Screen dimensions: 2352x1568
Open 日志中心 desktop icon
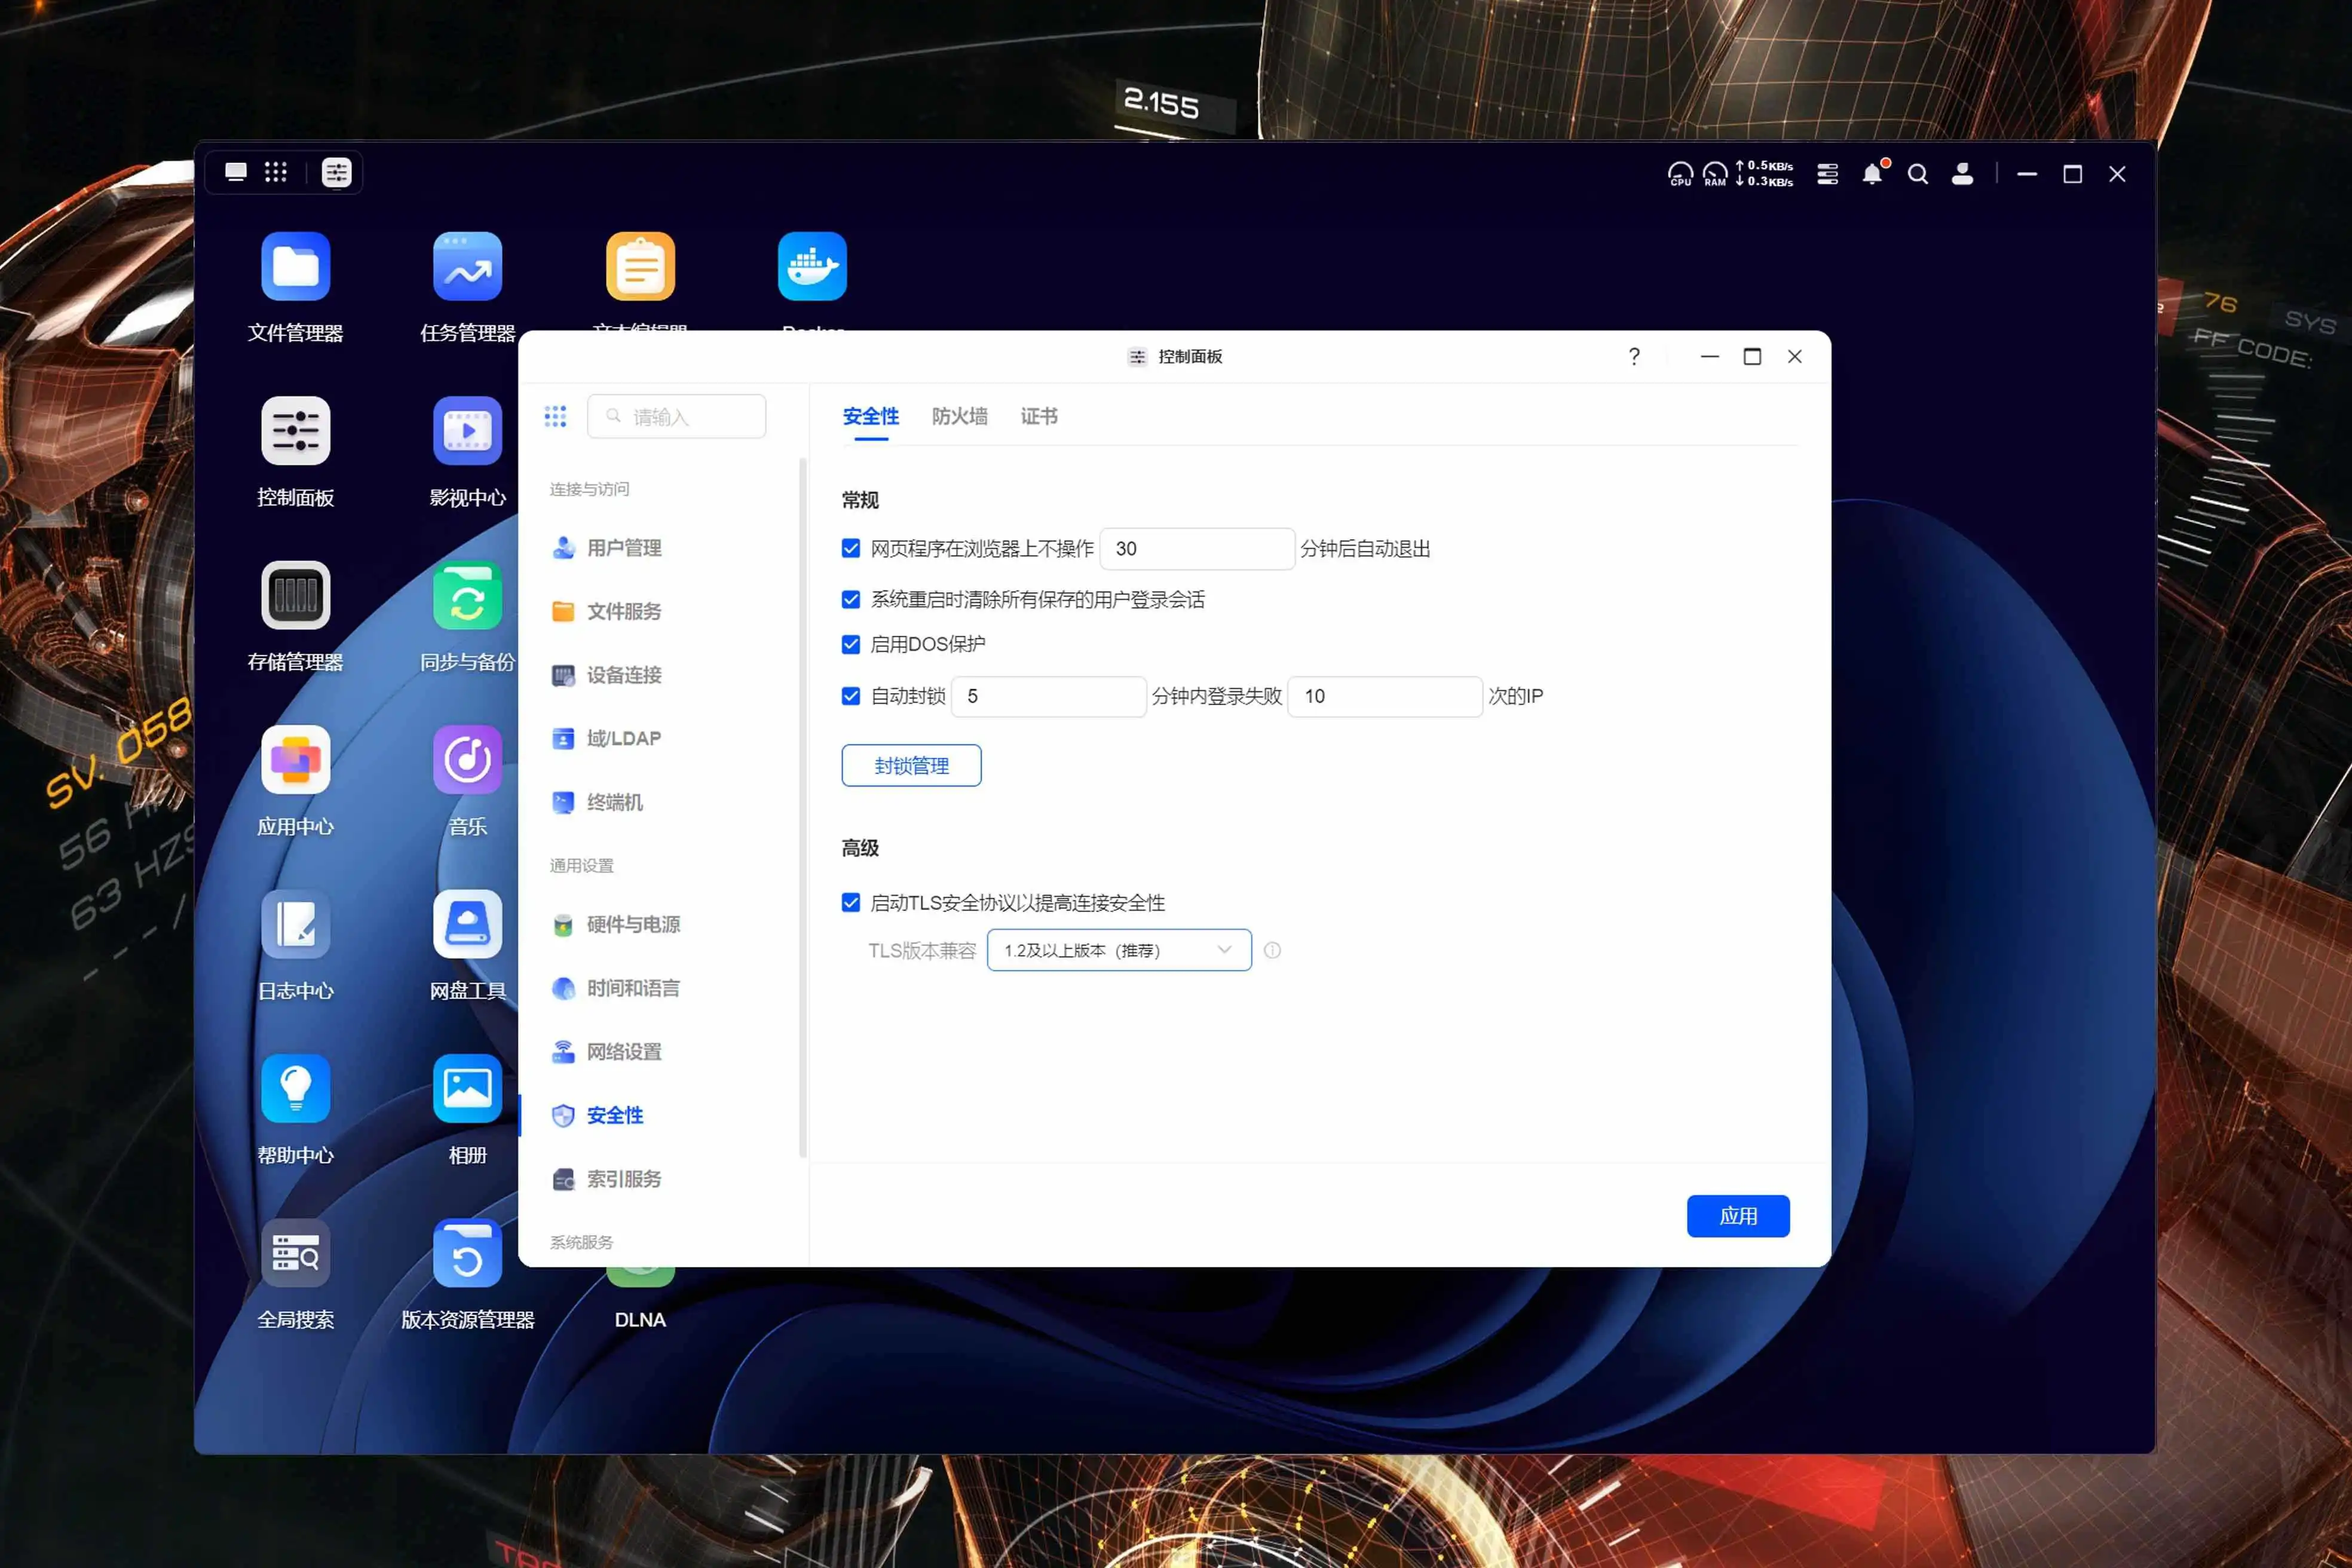pyautogui.click(x=295, y=924)
